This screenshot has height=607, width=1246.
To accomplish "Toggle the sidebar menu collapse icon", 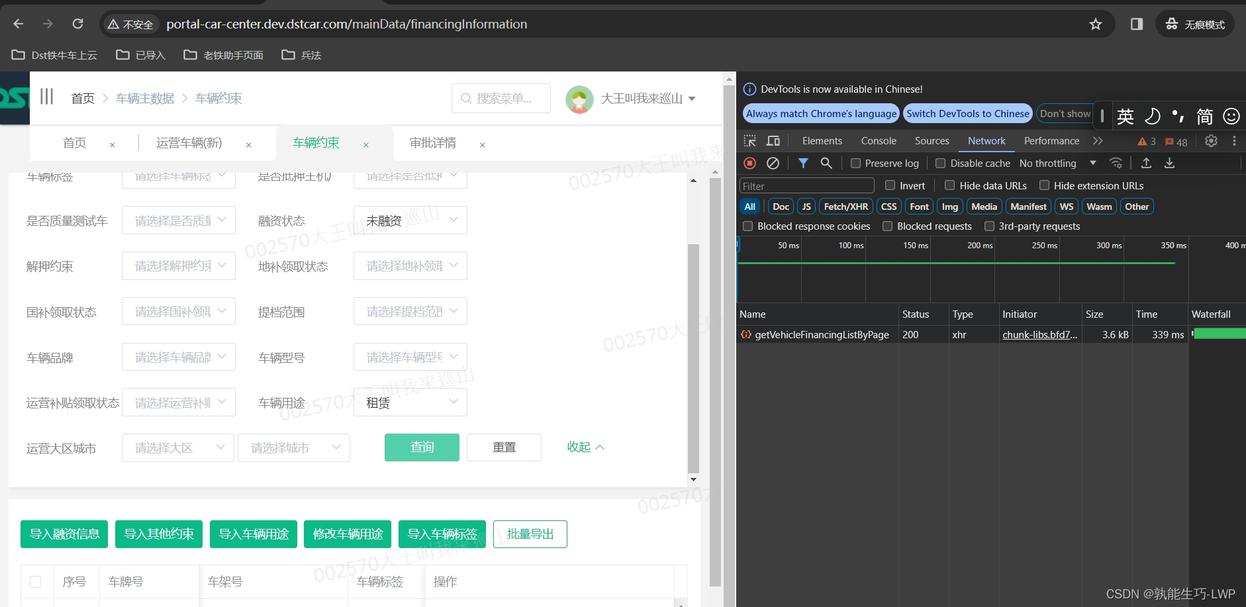I will pyautogui.click(x=46, y=97).
